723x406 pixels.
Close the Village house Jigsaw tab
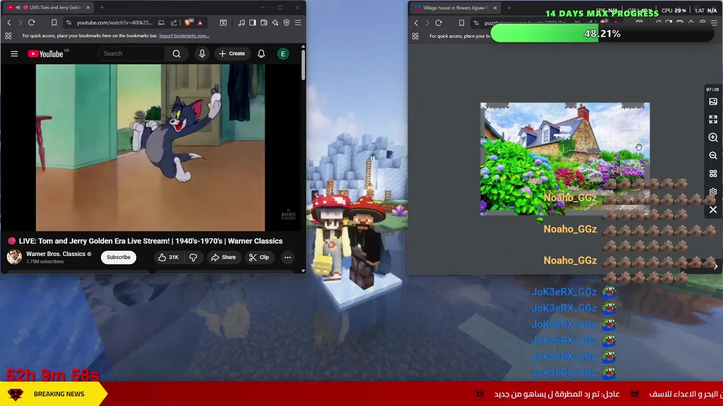[495, 8]
